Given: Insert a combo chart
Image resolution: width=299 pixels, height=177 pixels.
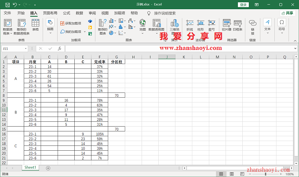Looking at the screenshot, I should click(131, 27).
